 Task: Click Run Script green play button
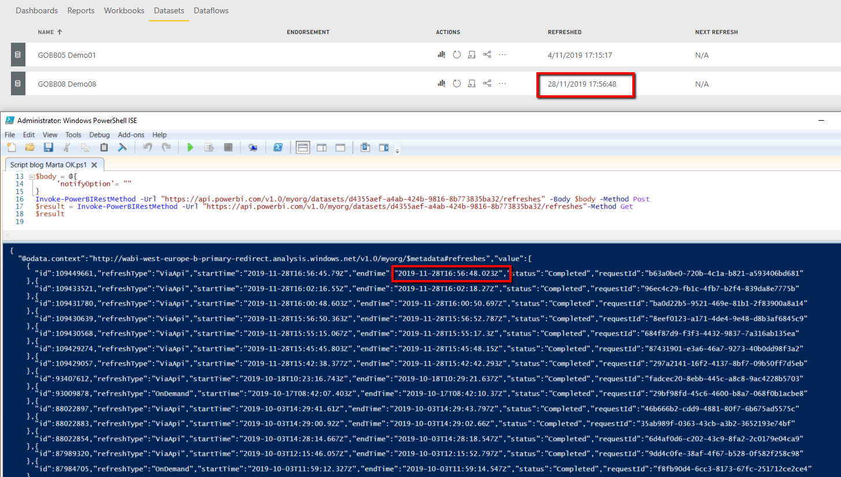point(190,148)
